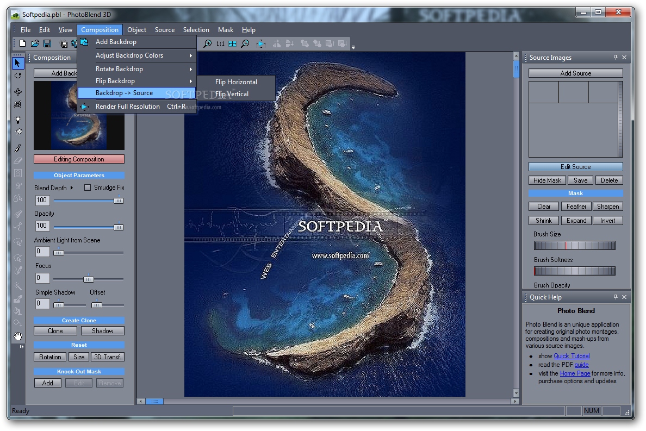Viewport: 646px width, 431px height.
Task: Select the paint brush tool
Action: 18,148
